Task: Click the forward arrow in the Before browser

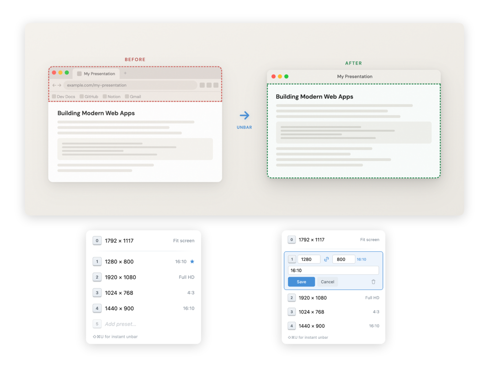Action: [x=59, y=85]
